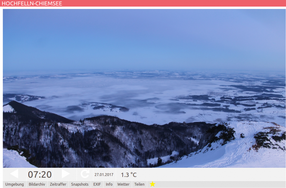Open the Wetter weather panel

(x=123, y=184)
